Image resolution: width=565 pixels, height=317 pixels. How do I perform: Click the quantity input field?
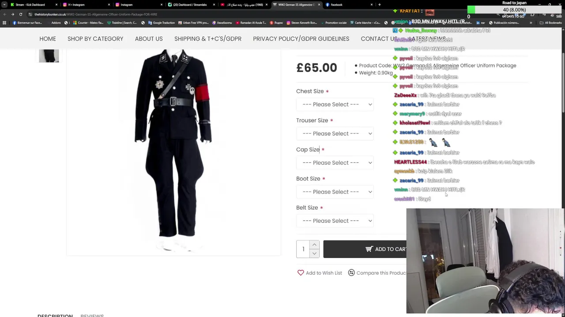click(303, 249)
